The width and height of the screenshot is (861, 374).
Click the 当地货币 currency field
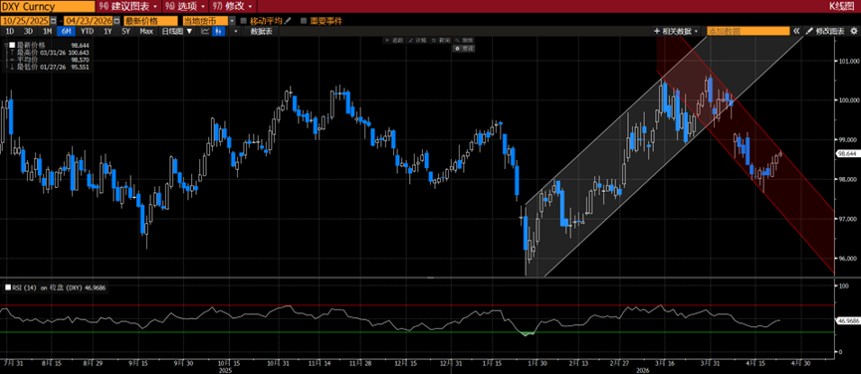pyautogui.click(x=204, y=20)
